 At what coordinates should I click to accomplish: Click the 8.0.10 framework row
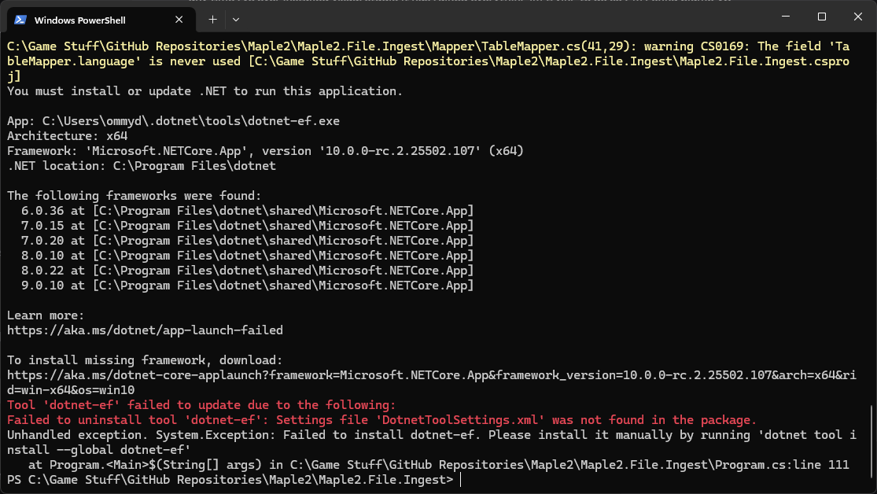(x=247, y=255)
